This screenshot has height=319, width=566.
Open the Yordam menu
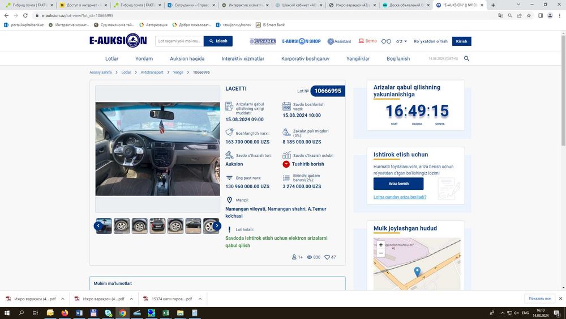tap(144, 58)
